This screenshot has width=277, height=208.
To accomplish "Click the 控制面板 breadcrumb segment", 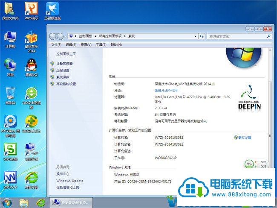I will tap(86, 36).
